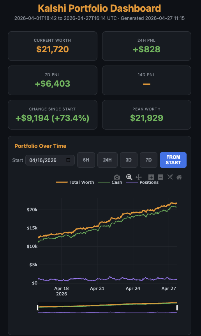
Task: Click the +$6,403 7D PNL value
Action: (x=53, y=84)
